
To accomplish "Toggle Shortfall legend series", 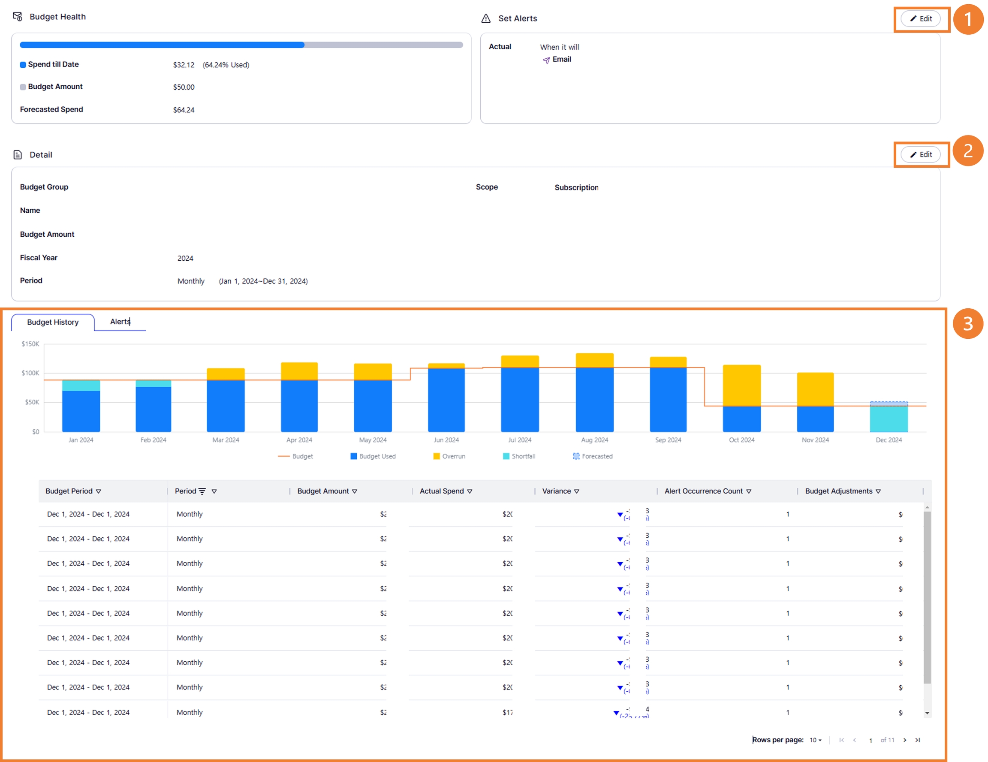I will pos(519,456).
